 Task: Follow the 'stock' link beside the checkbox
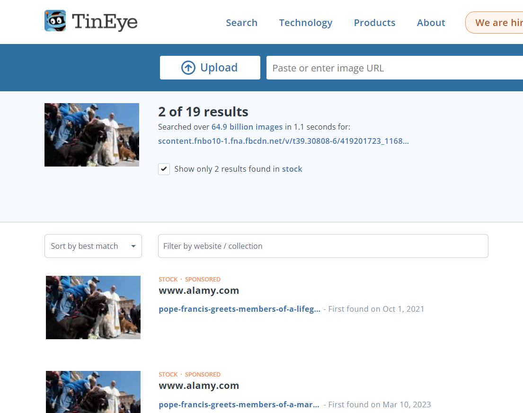tap(292, 169)
